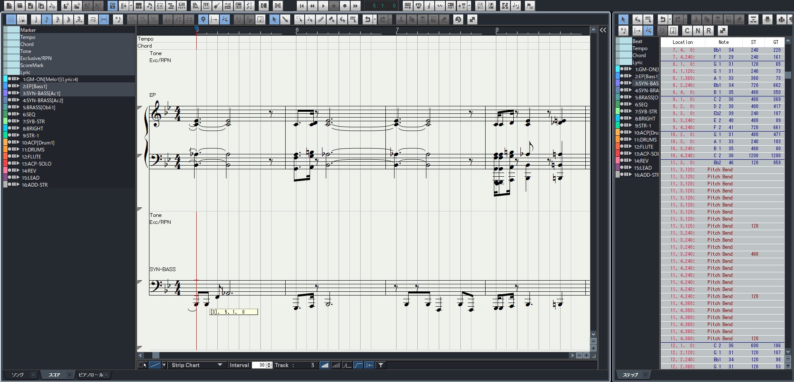The height and width of the screenshot is (382, 794).
Task: Click the filter funnel icon in strip chart bar
Action: click(x=381, y=365)
